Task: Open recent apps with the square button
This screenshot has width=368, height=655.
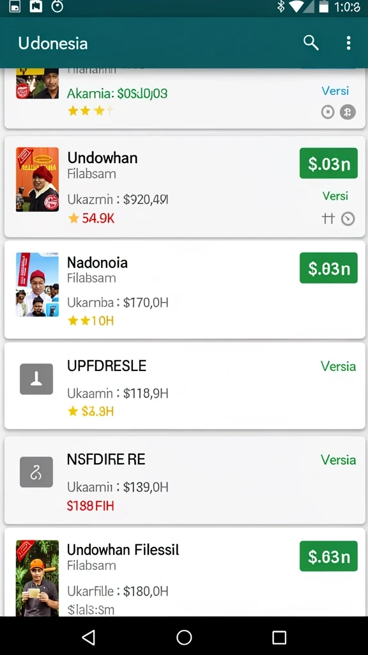Action: coord(279,638)
